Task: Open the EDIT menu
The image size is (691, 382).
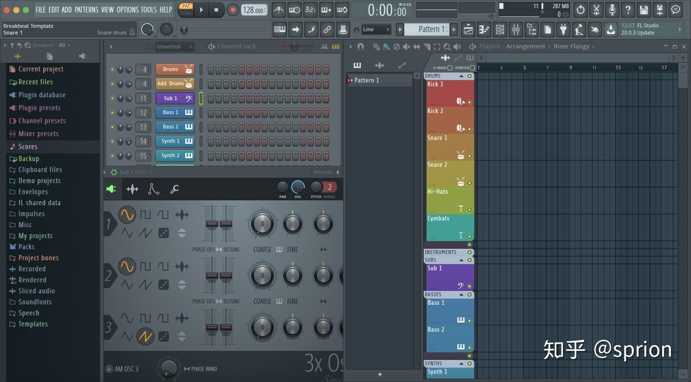Action: tap(54, 10)
